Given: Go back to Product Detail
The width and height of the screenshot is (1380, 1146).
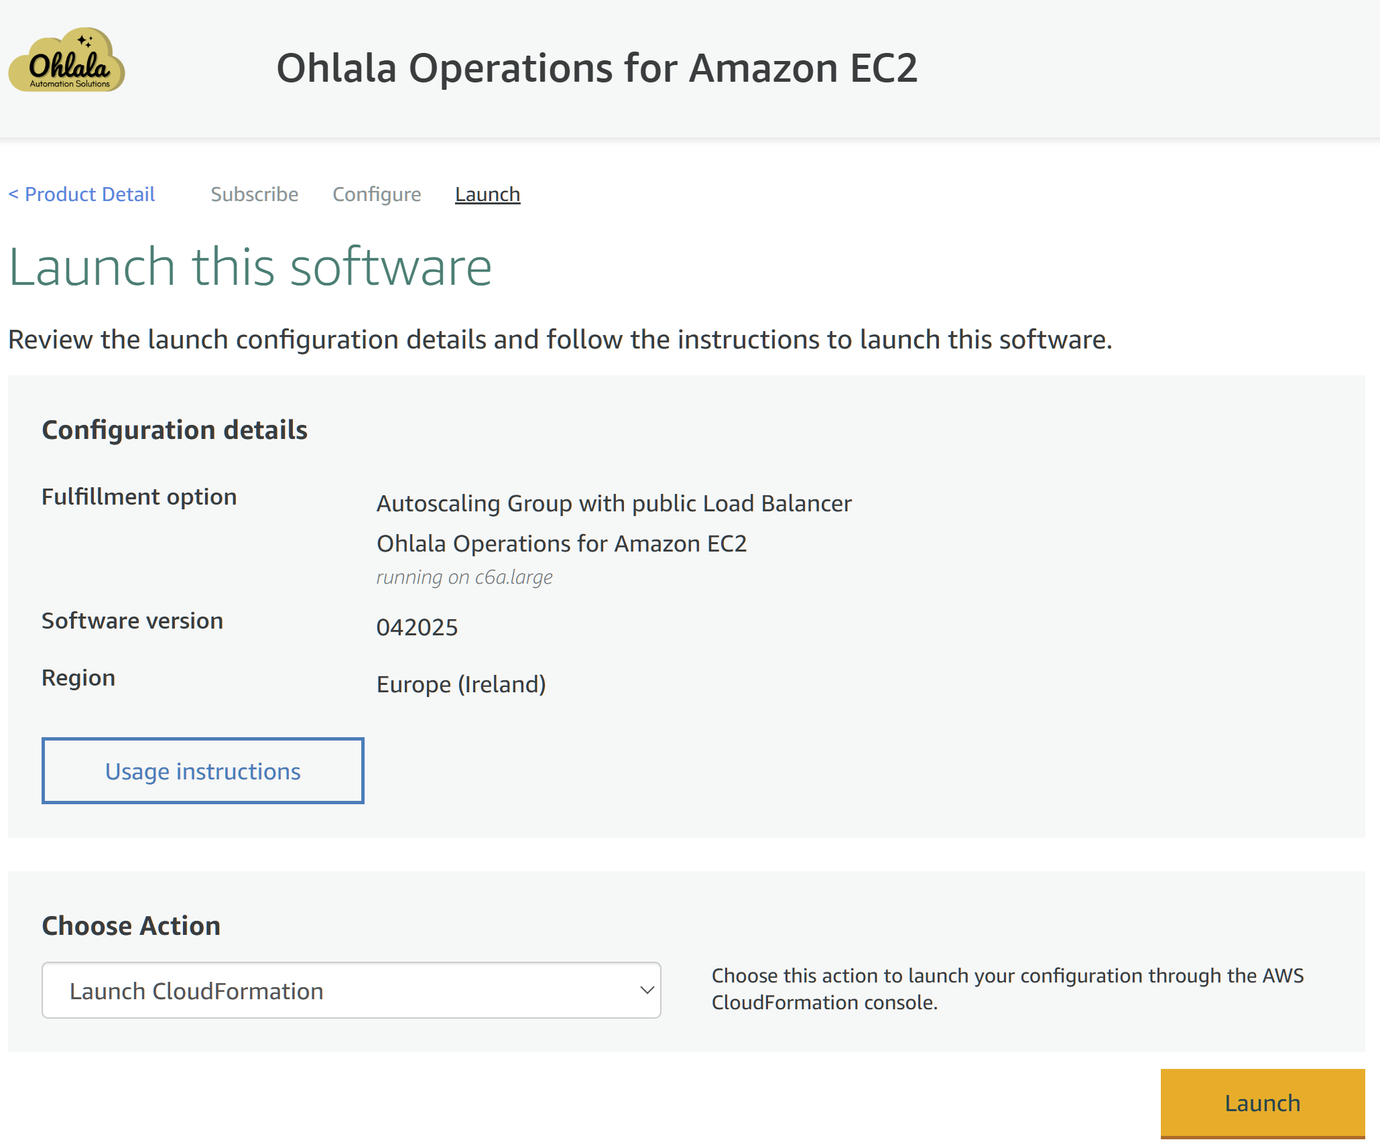Looking at the screenshot, I should tap(82, 194).
